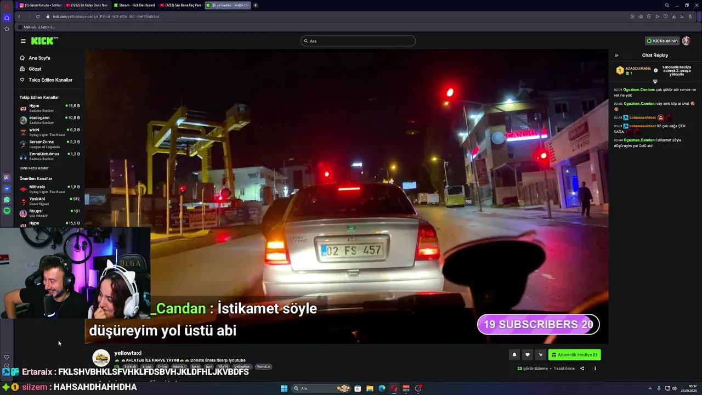Open the SercanZurna channel
This screenshot has height=395, width=702.
[49, 144]
